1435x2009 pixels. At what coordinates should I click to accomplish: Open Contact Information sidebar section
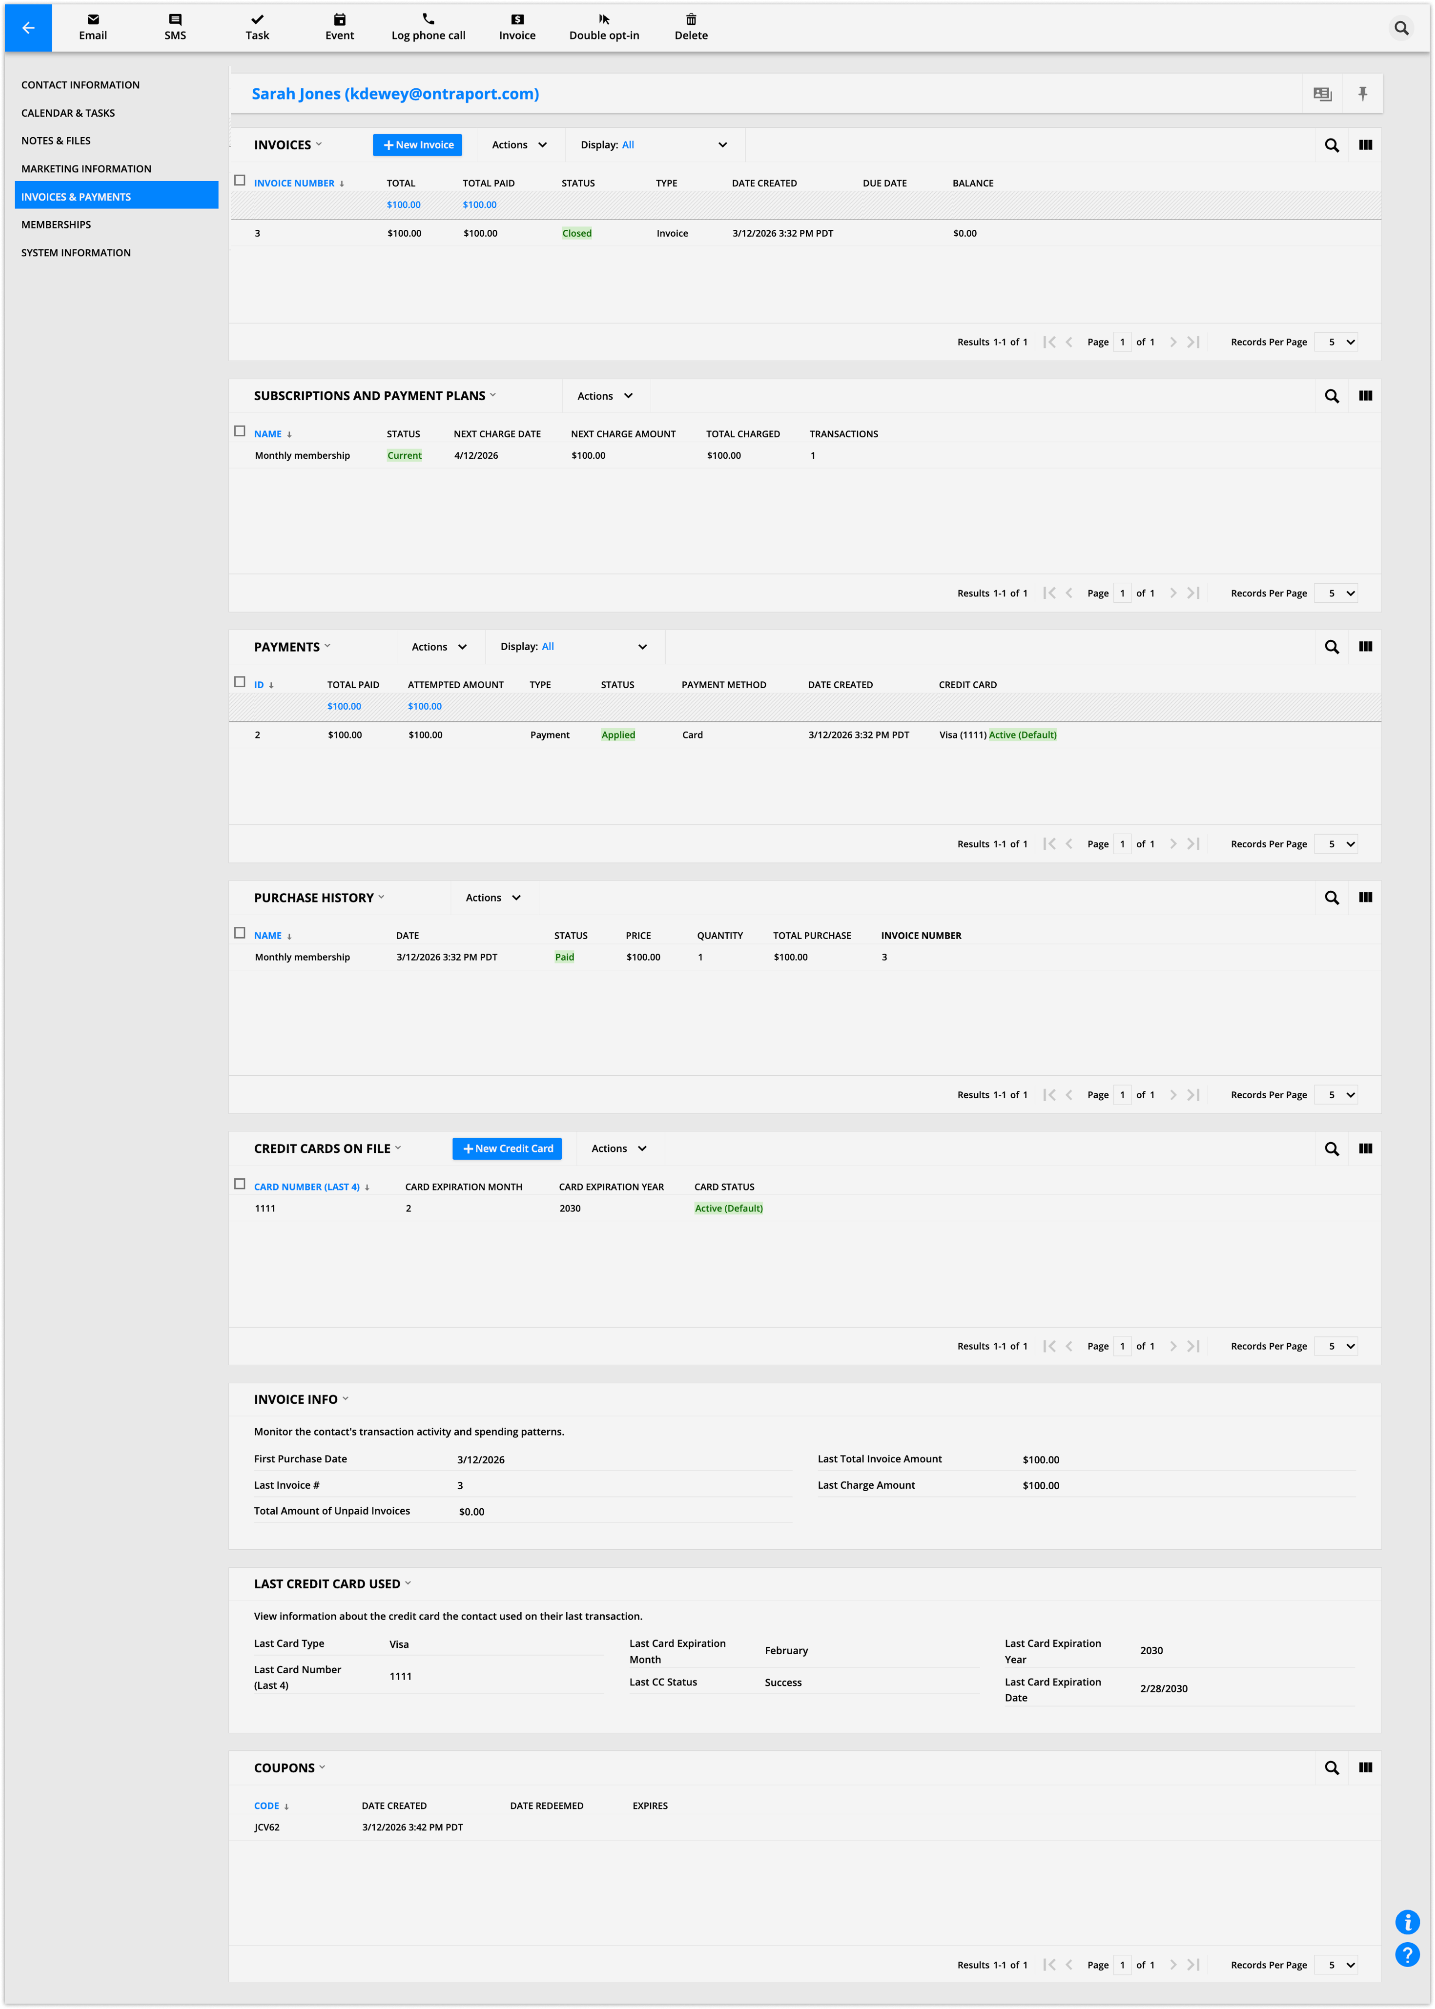[81, 85]
